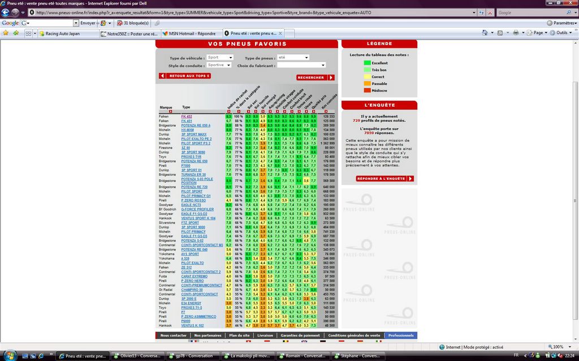
Task: Click 'RÉPONDRE À L'ENQUÊTE' button
Action: pos(384,178)
